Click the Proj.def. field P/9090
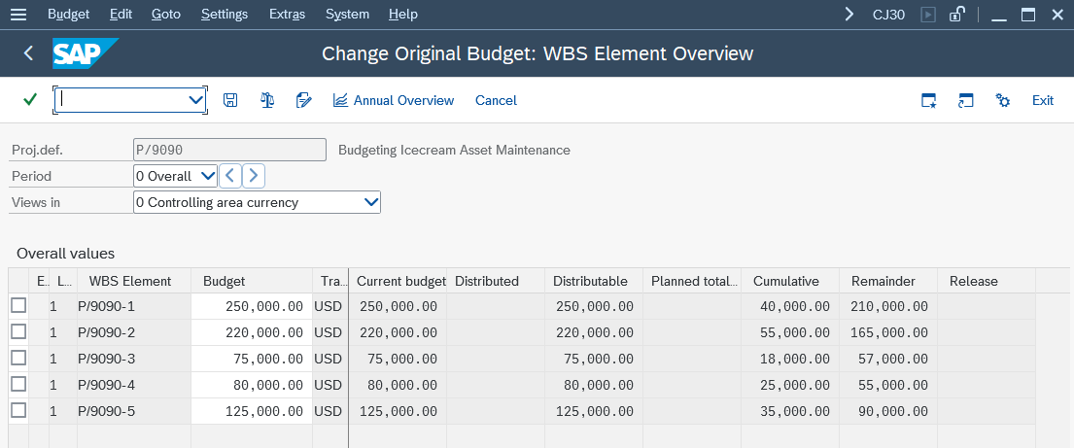 (229, 150)
